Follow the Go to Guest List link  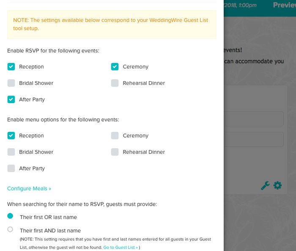pos(121,247)
